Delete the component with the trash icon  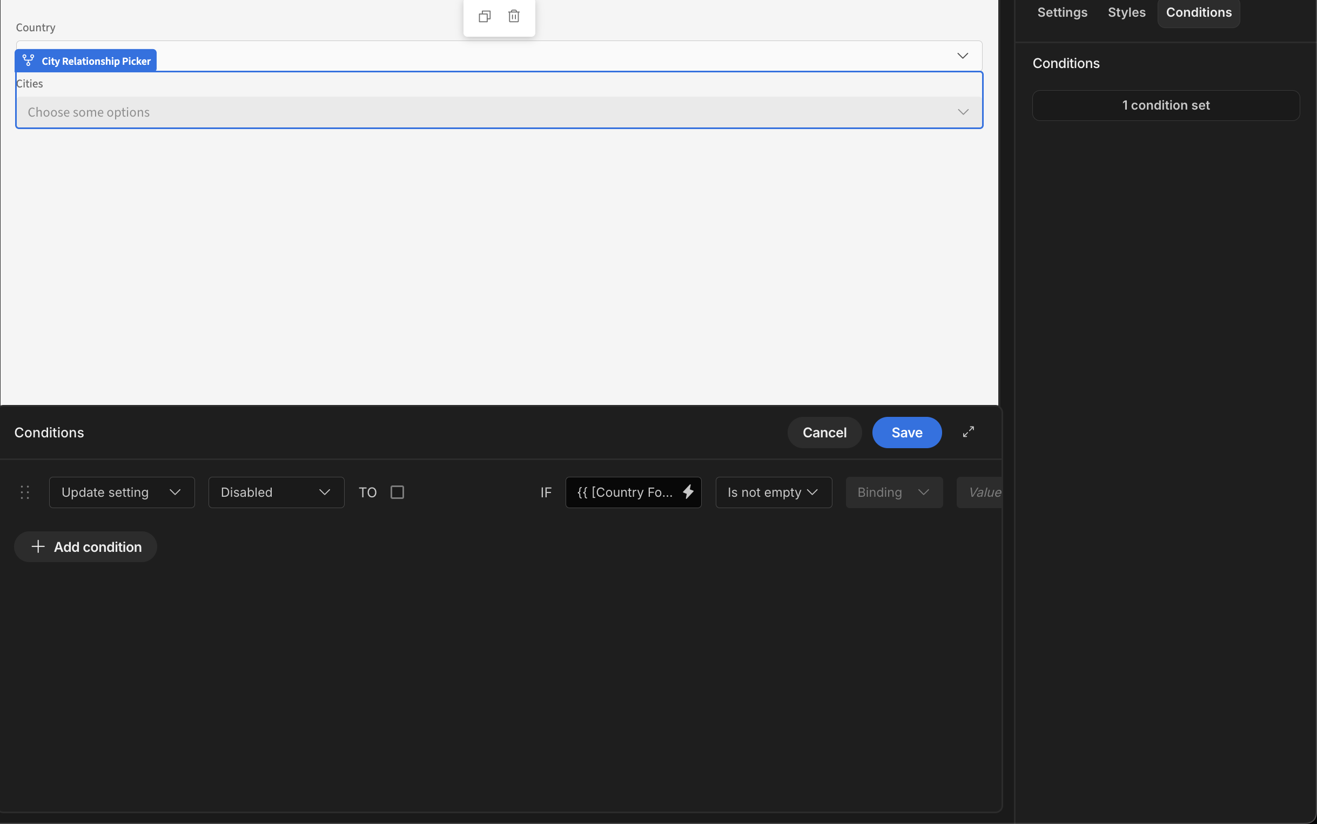[514, 16]
